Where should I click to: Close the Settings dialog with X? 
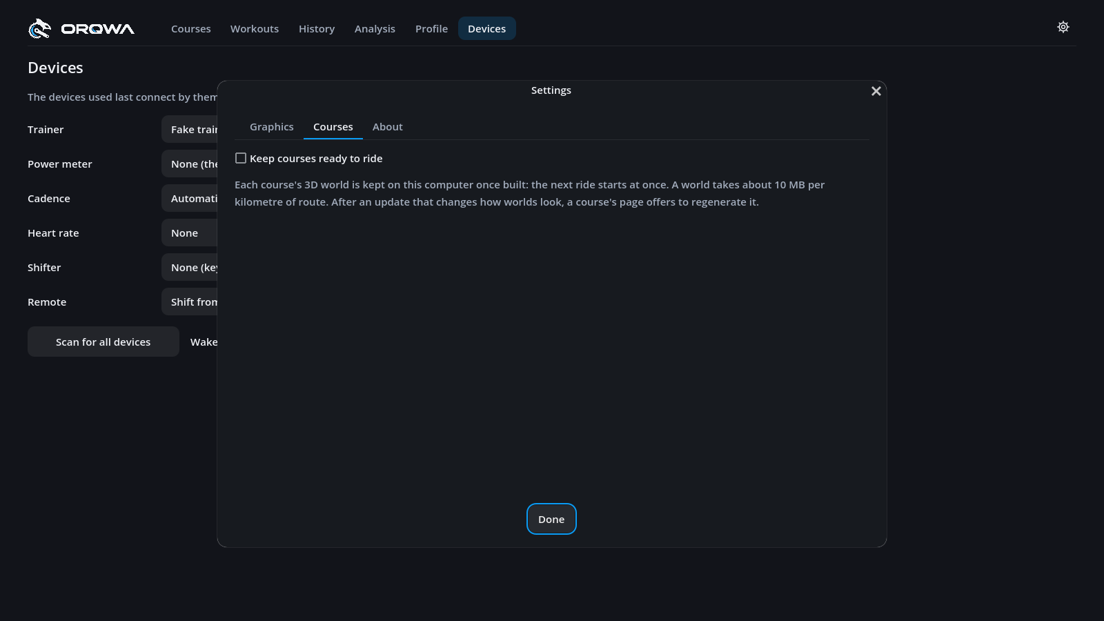(876, 91)
